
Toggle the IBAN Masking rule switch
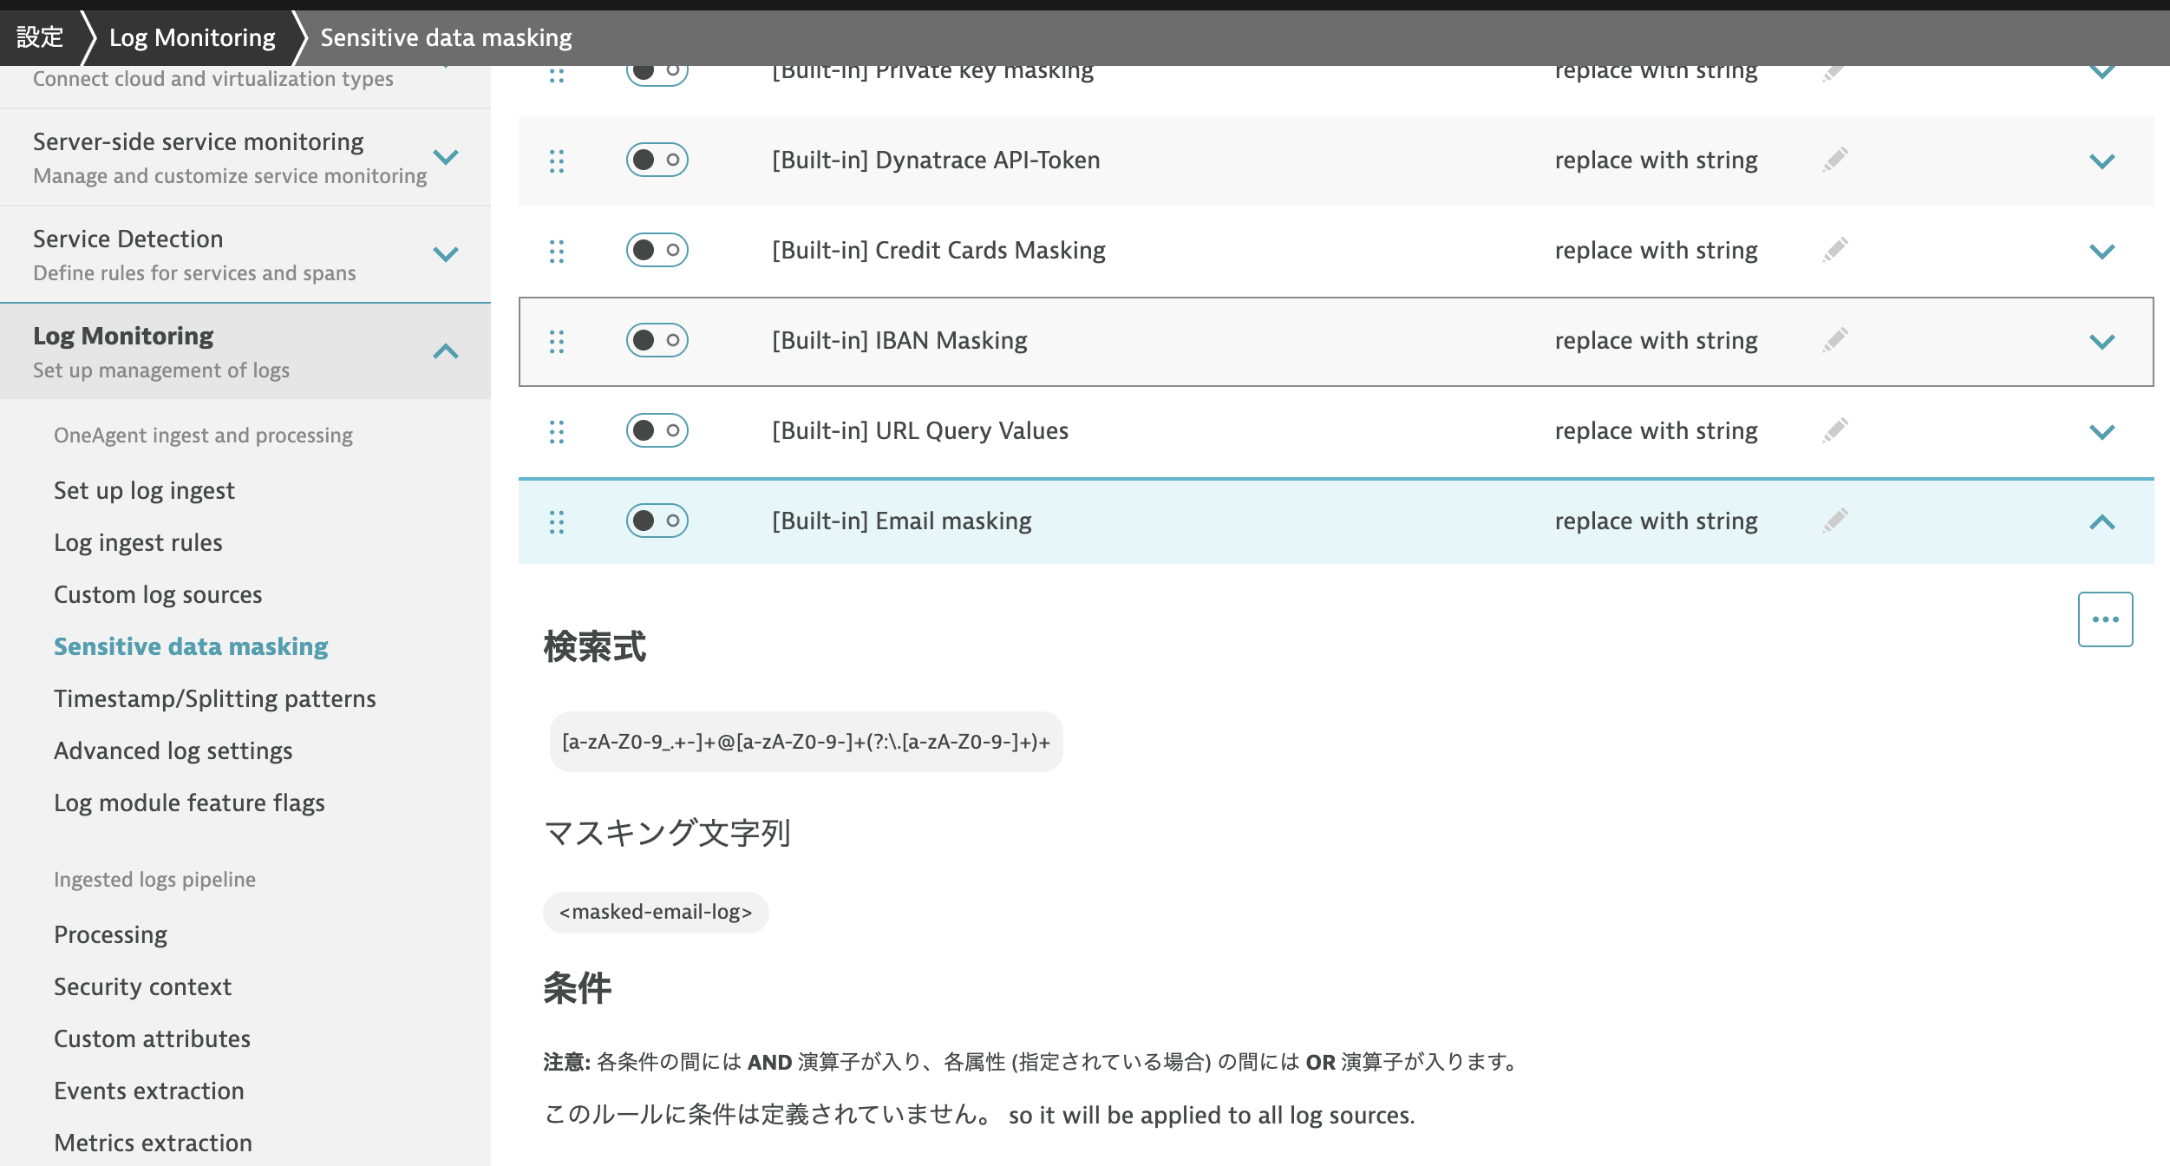click(x=657, y=340)
